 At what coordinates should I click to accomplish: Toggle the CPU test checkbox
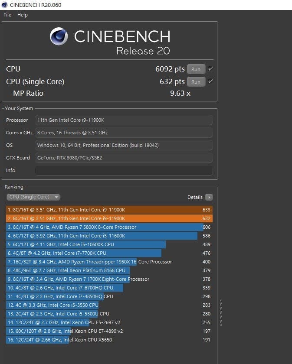click(210, 69)
